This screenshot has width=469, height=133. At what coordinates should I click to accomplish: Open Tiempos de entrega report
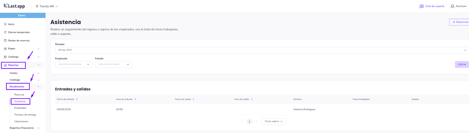pyautogui.click(x=25, y=115)
